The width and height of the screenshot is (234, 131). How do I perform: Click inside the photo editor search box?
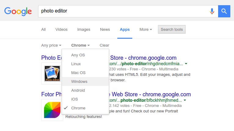[128, 11]
